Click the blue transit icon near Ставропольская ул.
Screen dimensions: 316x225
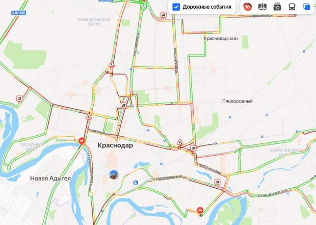136,183
